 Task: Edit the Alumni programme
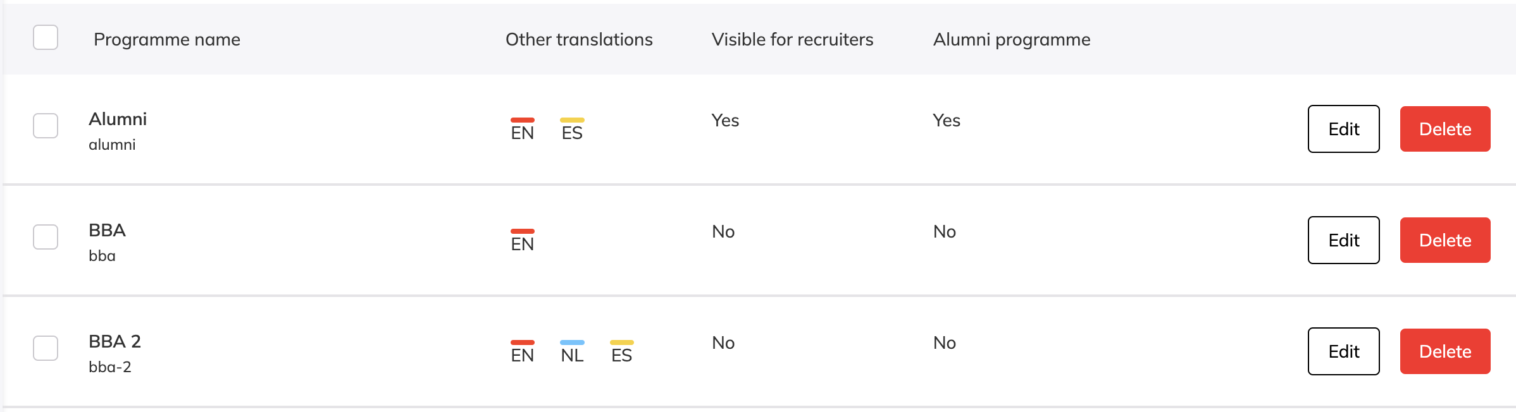[1344, 129]
